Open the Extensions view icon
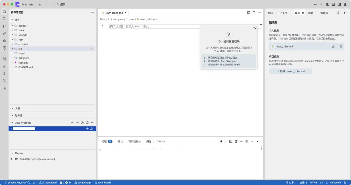The image size is (351, 185). coord(4,59)
